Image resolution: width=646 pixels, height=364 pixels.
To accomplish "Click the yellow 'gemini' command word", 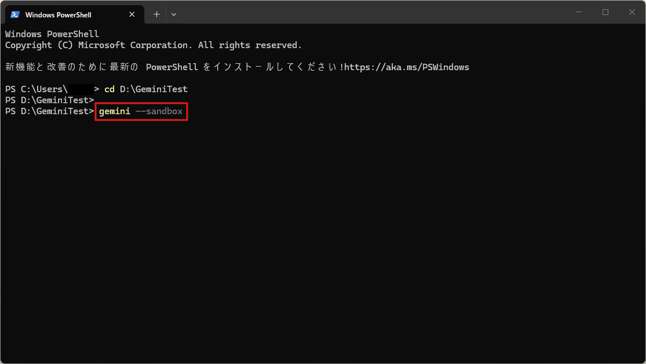I will (114, 111).
